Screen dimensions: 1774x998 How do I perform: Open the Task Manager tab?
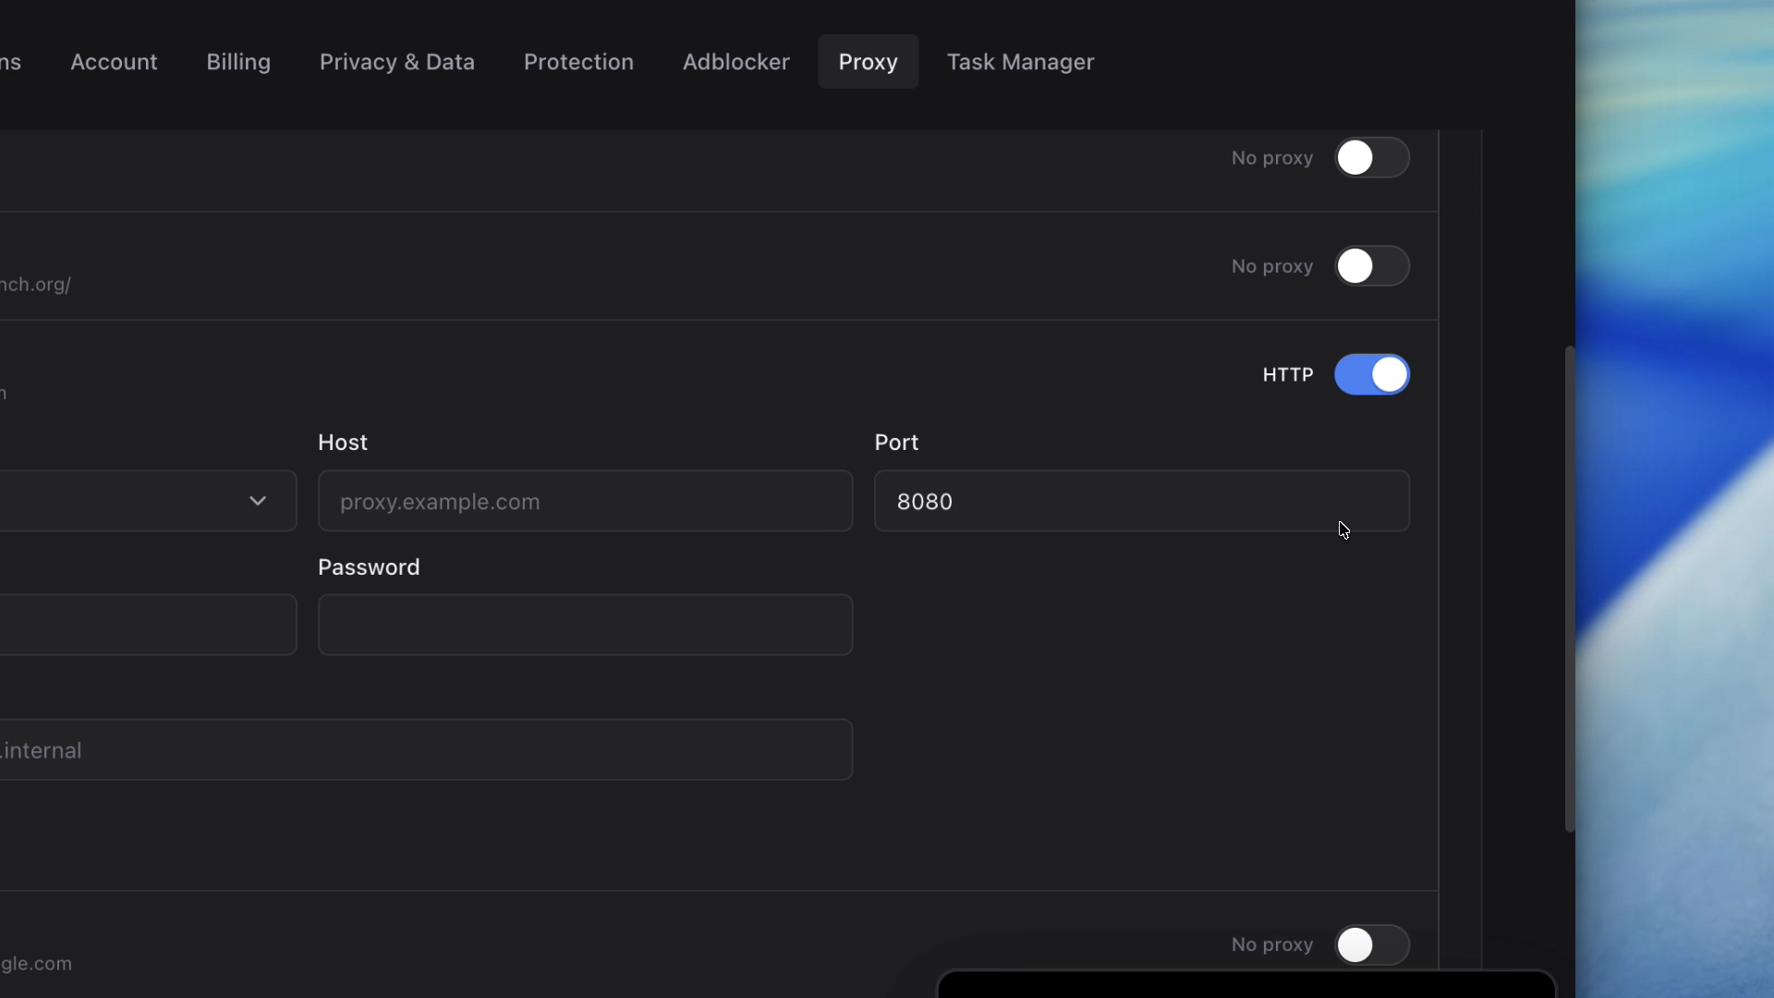[1020, 62]
